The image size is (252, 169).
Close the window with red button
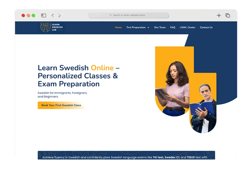(x=23, y=15)
